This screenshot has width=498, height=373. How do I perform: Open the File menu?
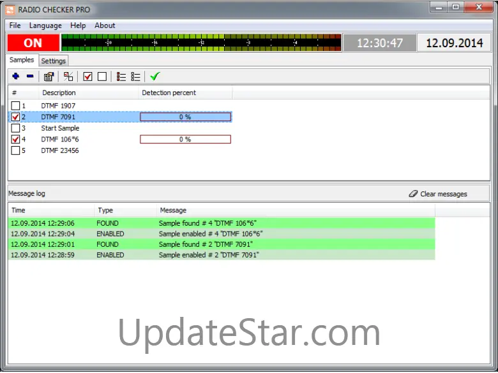[15, 26]
